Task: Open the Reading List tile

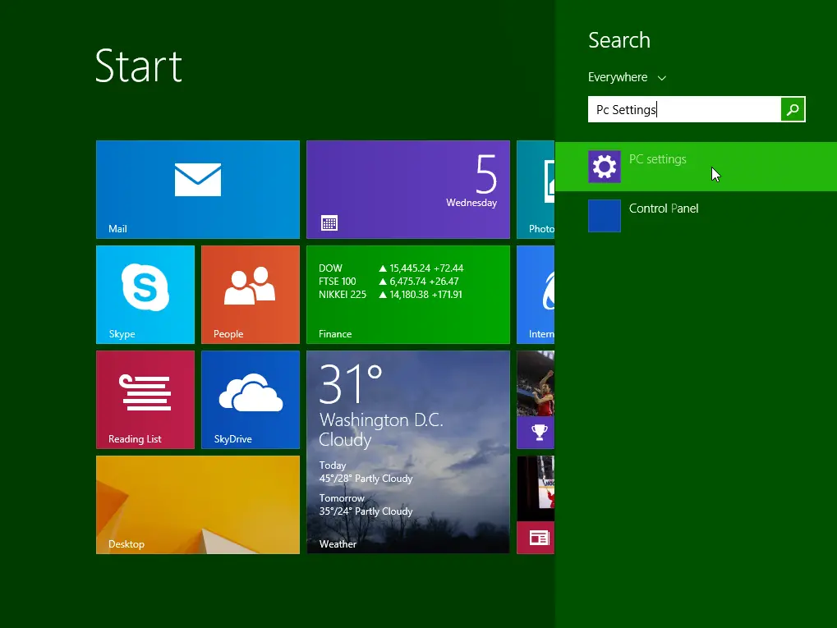Action: pos(145,400)
